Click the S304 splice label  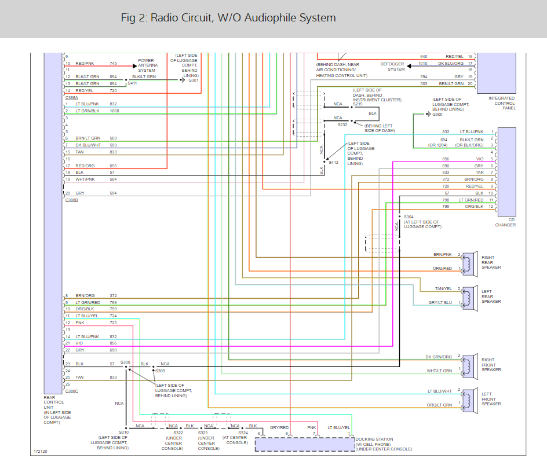[x=409, y=217]
